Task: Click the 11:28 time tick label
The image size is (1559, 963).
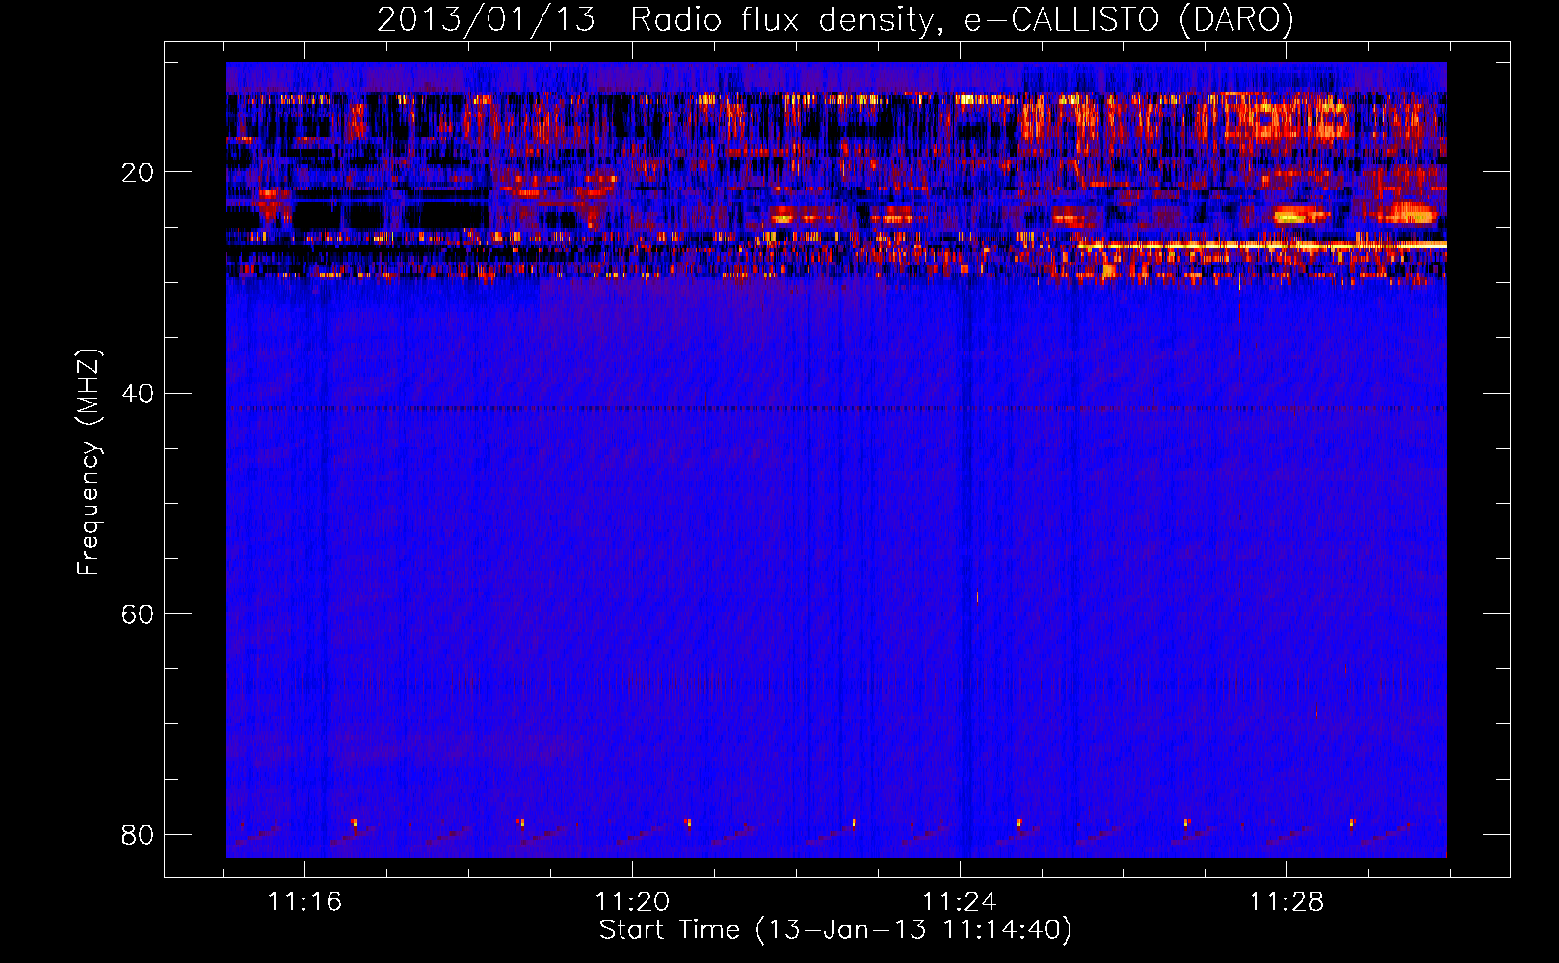Action: click(1286, 901)
